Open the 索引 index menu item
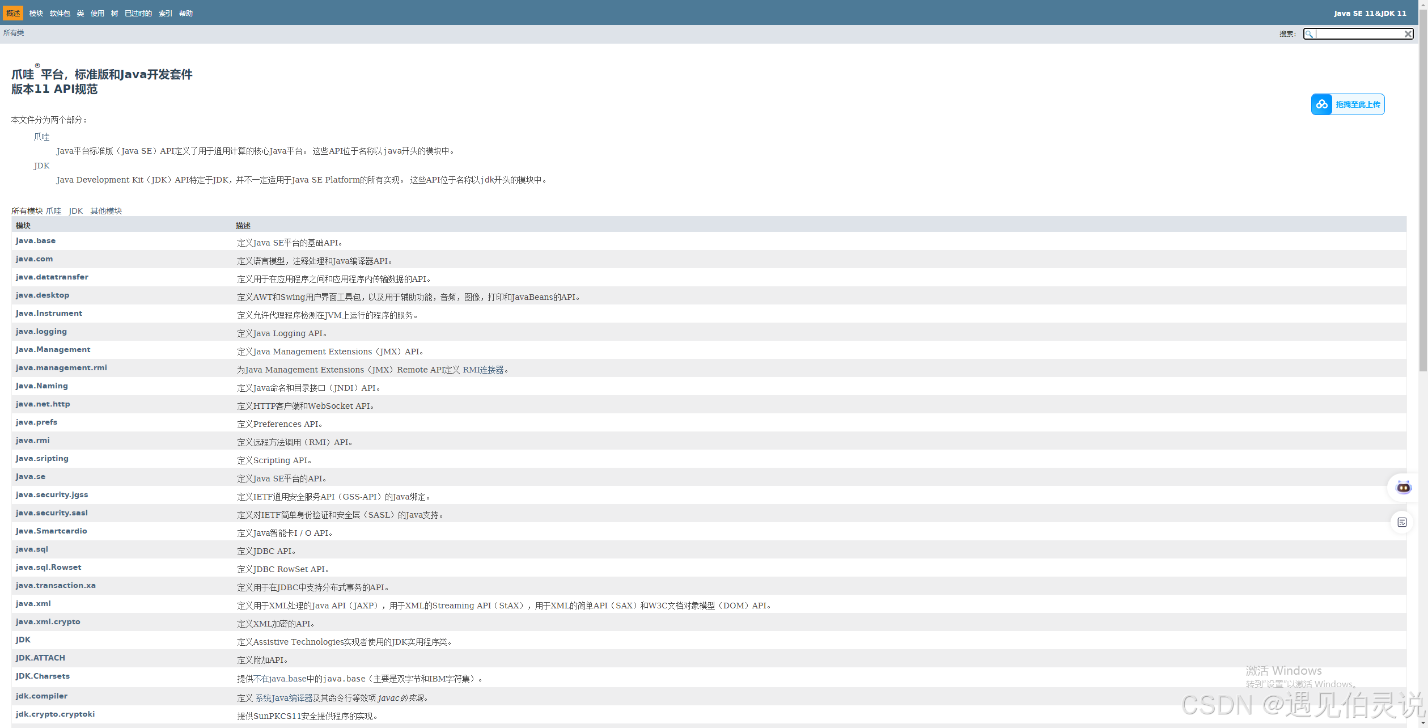This screenshot has width=1428, height=728. 166,13
